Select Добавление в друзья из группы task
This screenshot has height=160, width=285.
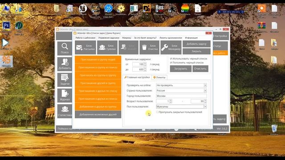(x=98, y=107)
